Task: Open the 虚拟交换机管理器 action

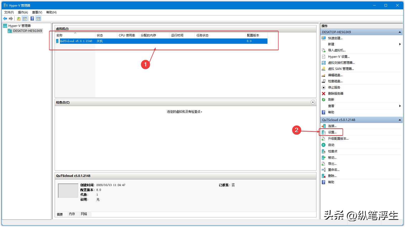Action: [341, 63]
